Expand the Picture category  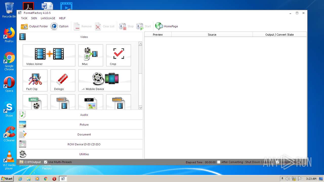tap(80, 125)
